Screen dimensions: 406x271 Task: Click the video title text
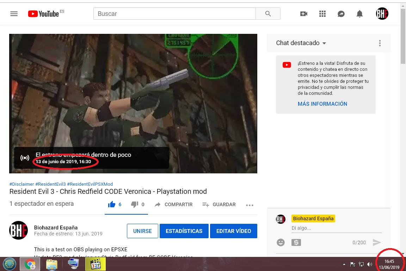(x=108, y=191)
